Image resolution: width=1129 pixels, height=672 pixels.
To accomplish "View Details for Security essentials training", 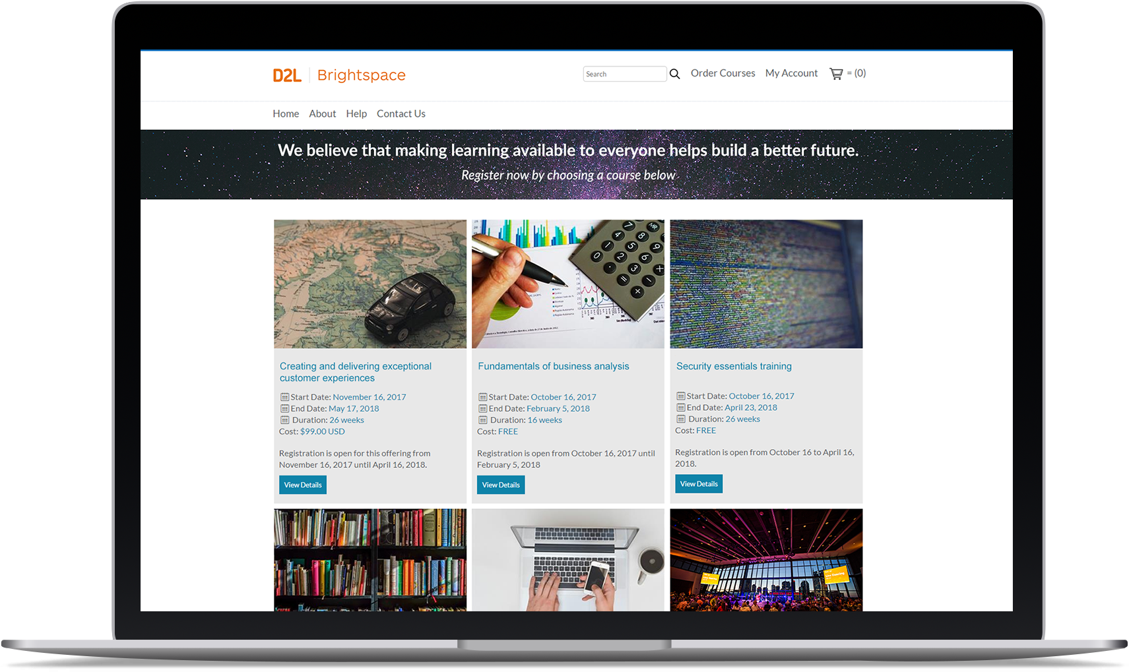I will click(x=699, y=484).
